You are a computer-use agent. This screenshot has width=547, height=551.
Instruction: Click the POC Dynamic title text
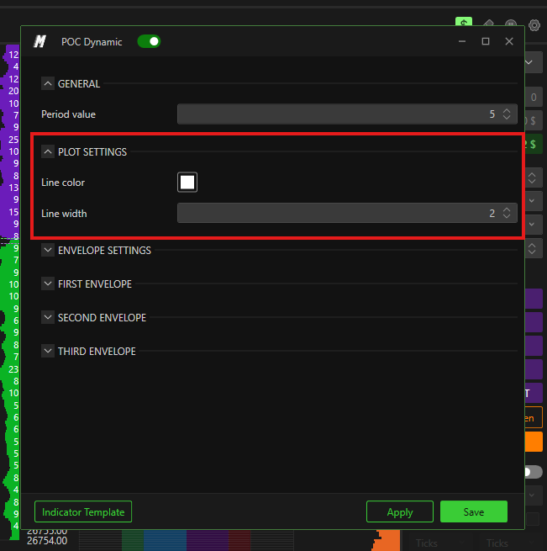(92, 42)
